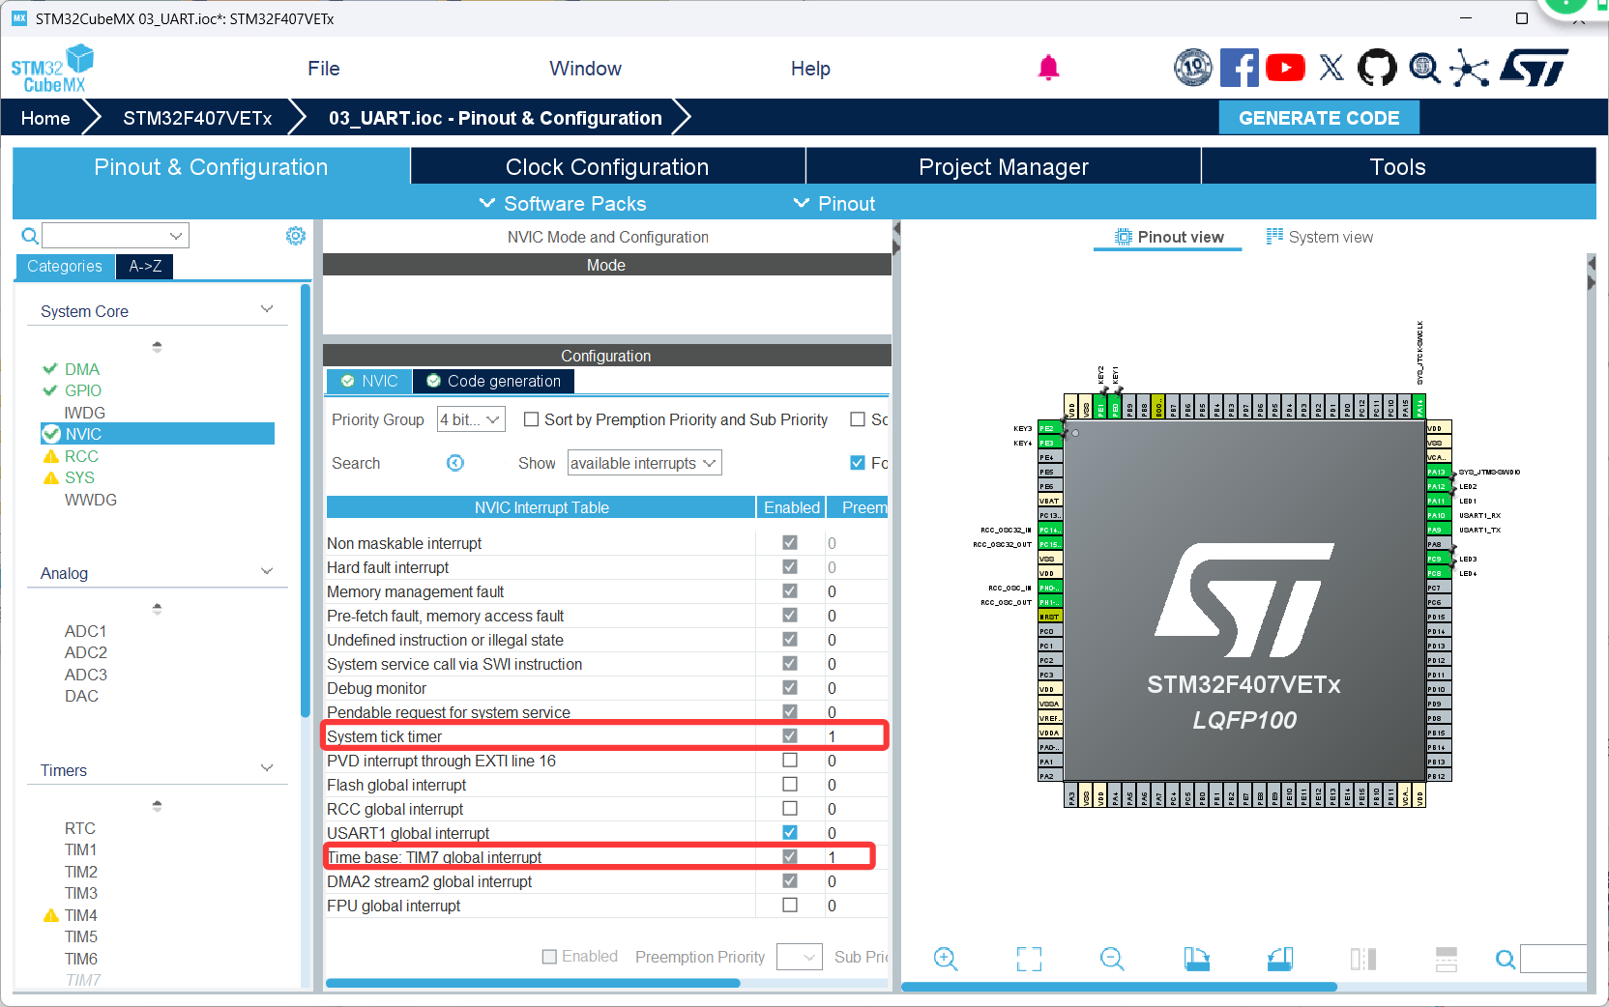
Task: Toggle the Time base TIM7 interrupt checkbox
Action: pyautogui.click(x=790, y=857)
